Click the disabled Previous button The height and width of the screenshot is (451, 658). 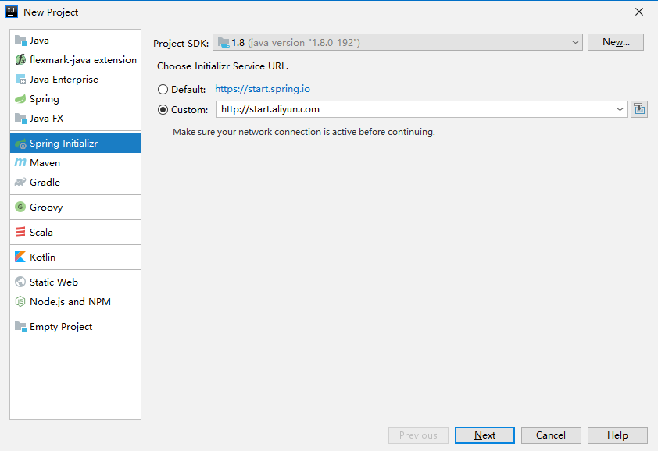pos(418,435)
